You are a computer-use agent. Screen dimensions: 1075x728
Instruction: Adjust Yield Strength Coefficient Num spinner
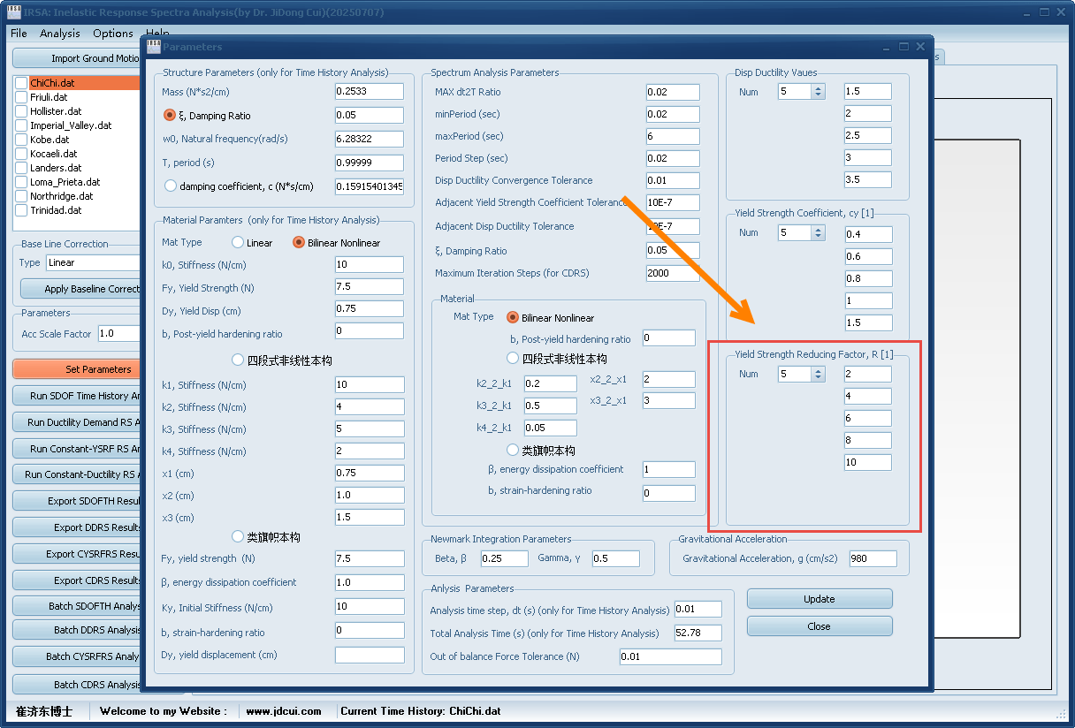[x=818, y=233]
